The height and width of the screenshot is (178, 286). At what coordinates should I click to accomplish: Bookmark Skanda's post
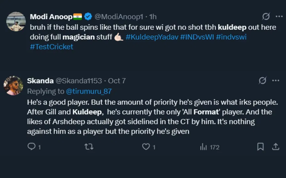[x=261, y=147]
